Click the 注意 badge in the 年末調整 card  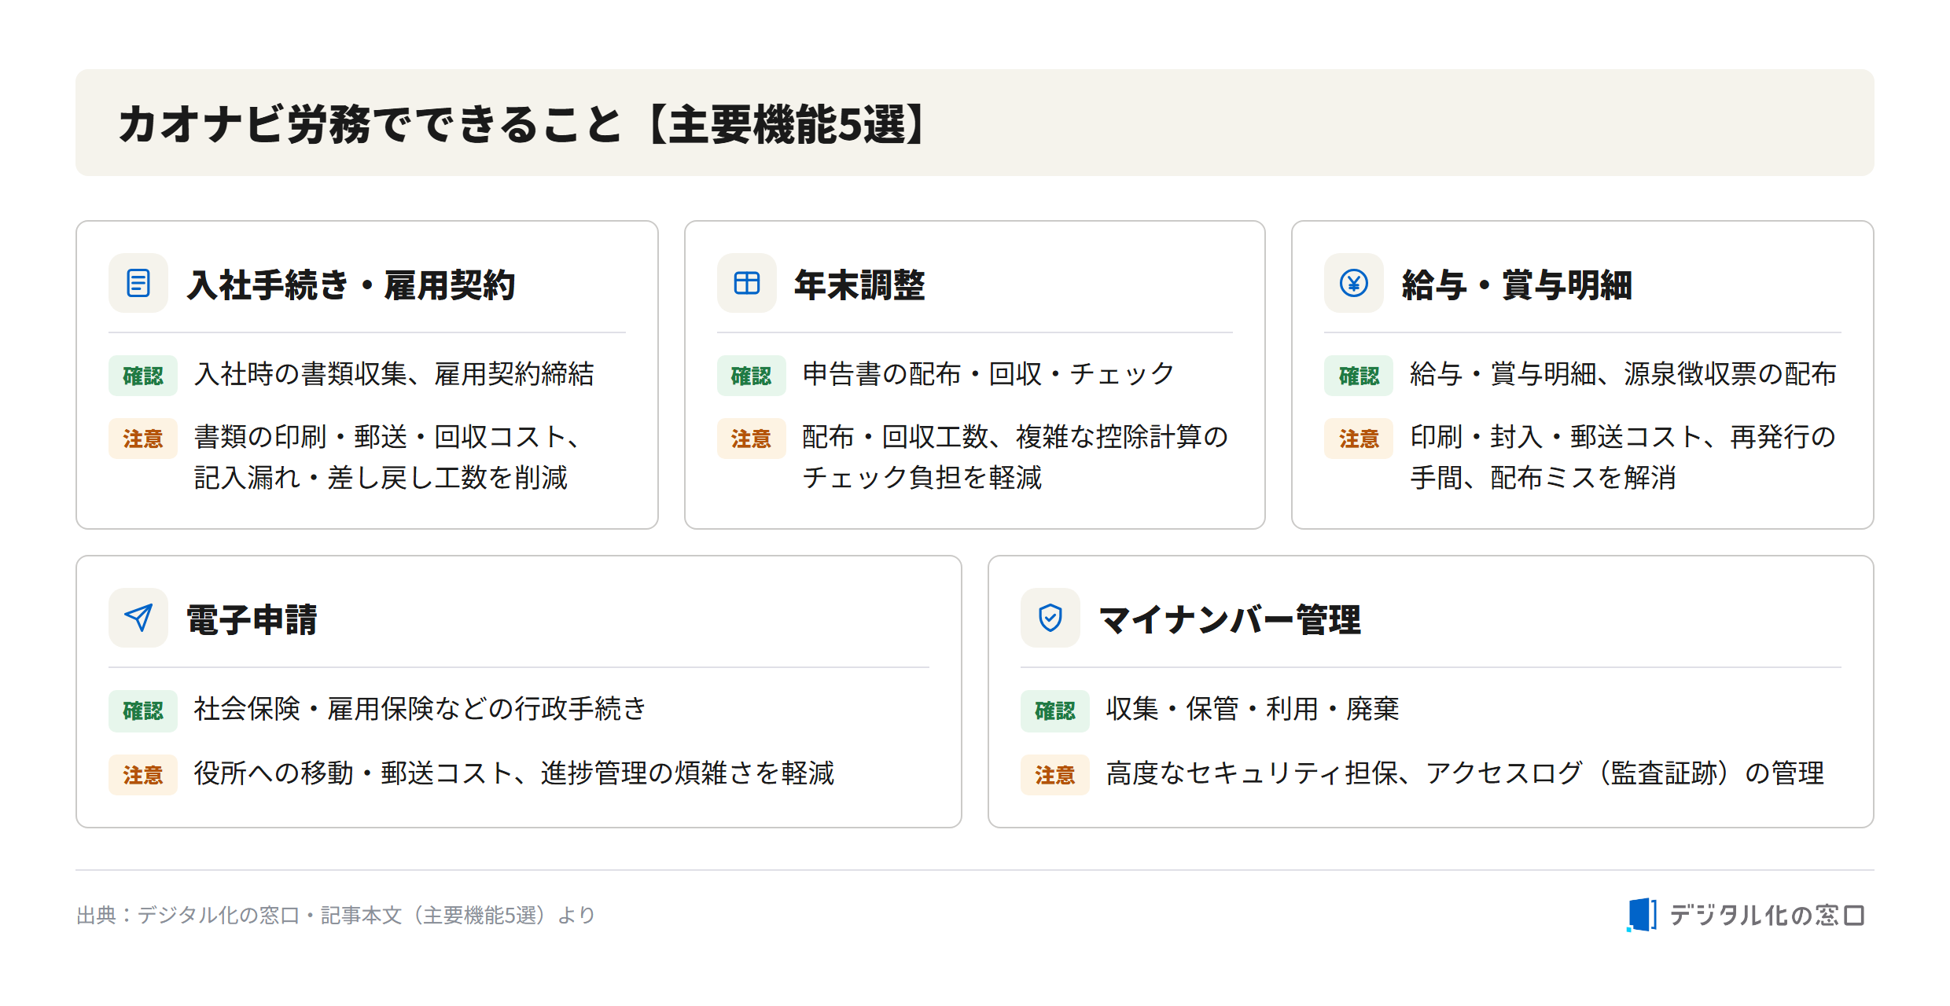(x=751, y=439)
